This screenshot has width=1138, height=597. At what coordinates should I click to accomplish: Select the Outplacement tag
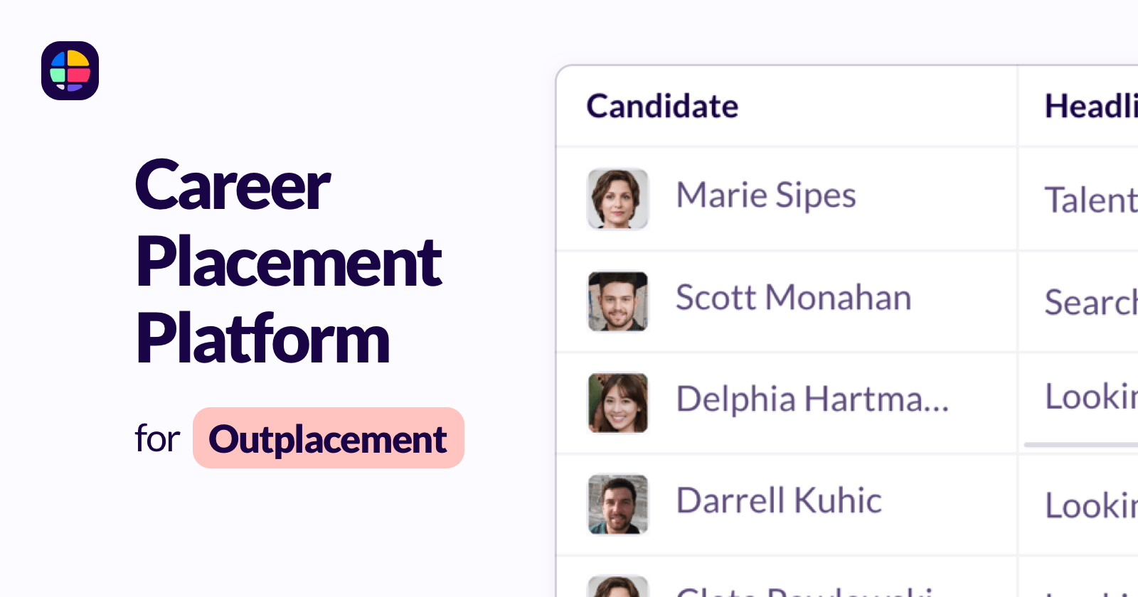328,439
